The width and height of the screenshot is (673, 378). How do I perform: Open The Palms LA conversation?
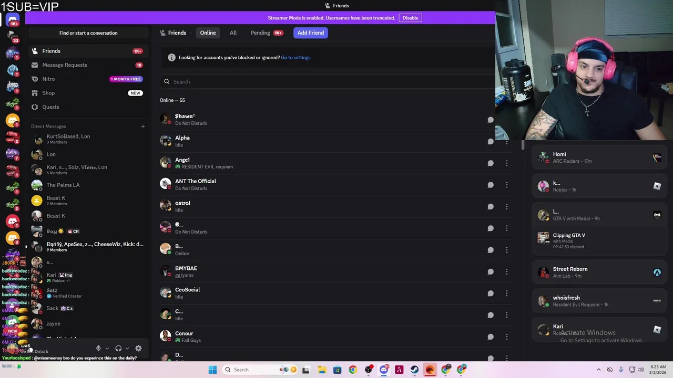(x=88, y=185)
